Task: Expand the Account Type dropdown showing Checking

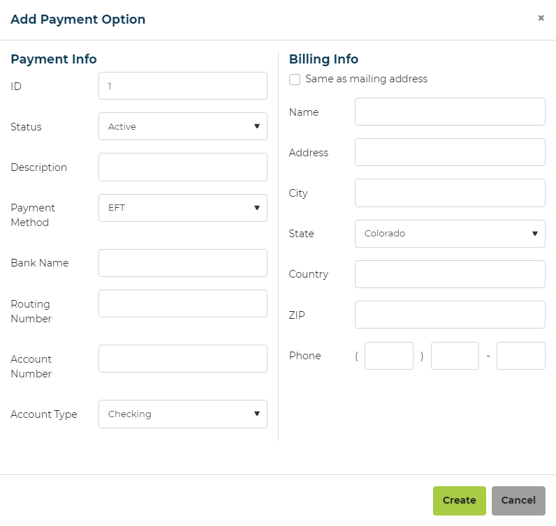Action: point(183,414)
